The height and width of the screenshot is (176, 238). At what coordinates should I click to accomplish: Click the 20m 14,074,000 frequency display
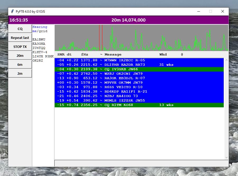(128, 20)
